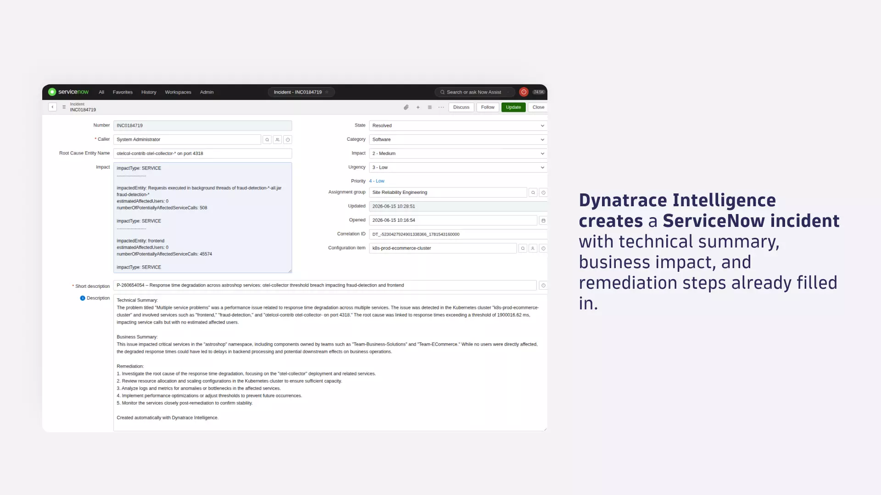Open the Urgency dropdown showing 3 - Low

[458, 167]
